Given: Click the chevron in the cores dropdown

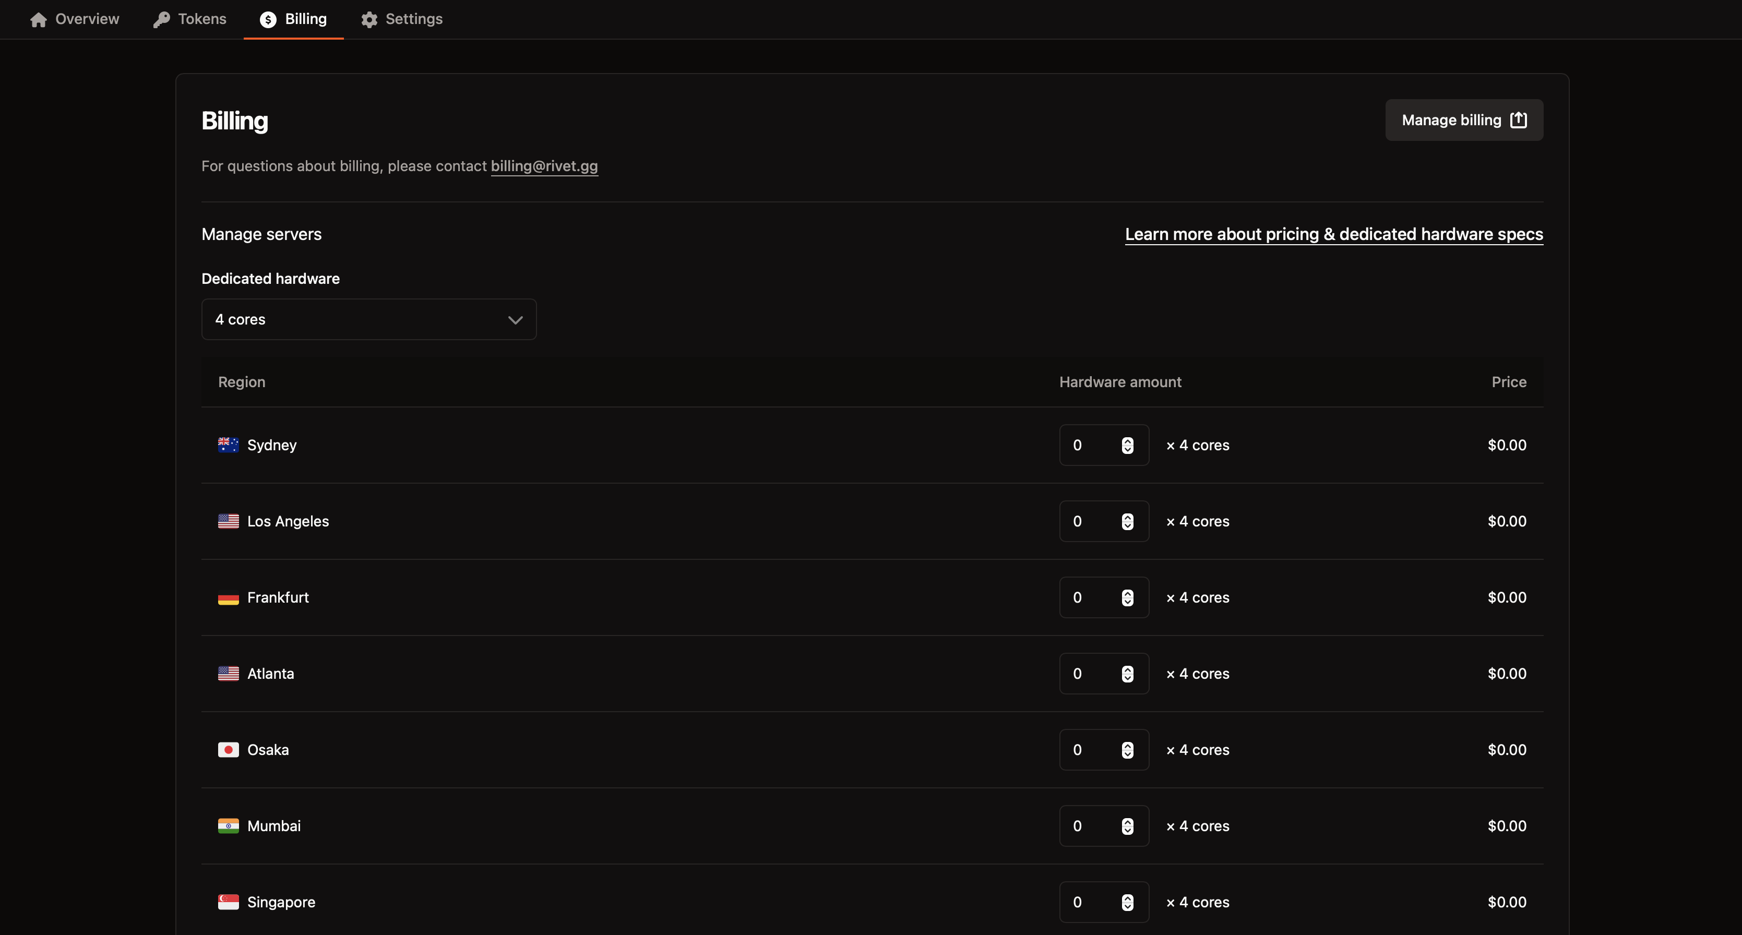Looking at the screenshot, I should click(x=515, y=320).
